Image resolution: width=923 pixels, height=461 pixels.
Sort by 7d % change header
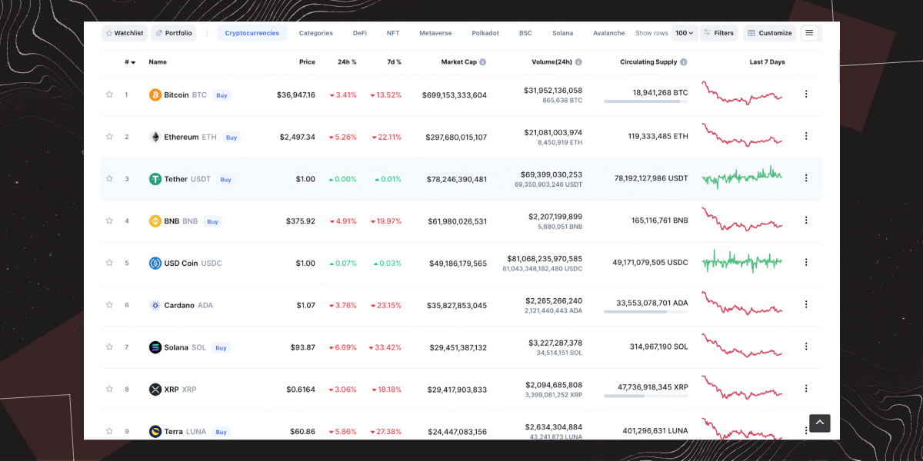click(394, 62)
